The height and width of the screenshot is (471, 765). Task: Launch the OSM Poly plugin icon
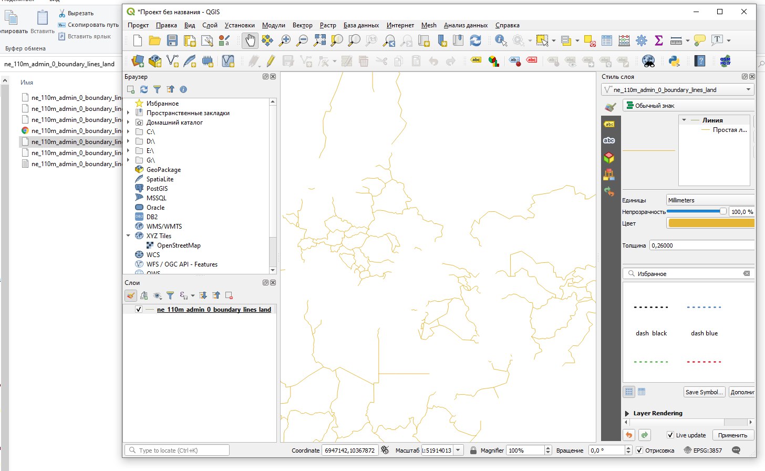tap(726, 61)
